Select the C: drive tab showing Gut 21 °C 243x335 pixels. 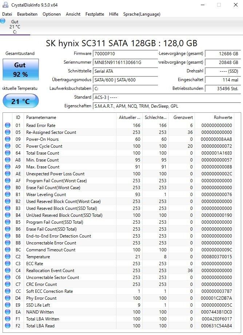[x=15, y=27]
